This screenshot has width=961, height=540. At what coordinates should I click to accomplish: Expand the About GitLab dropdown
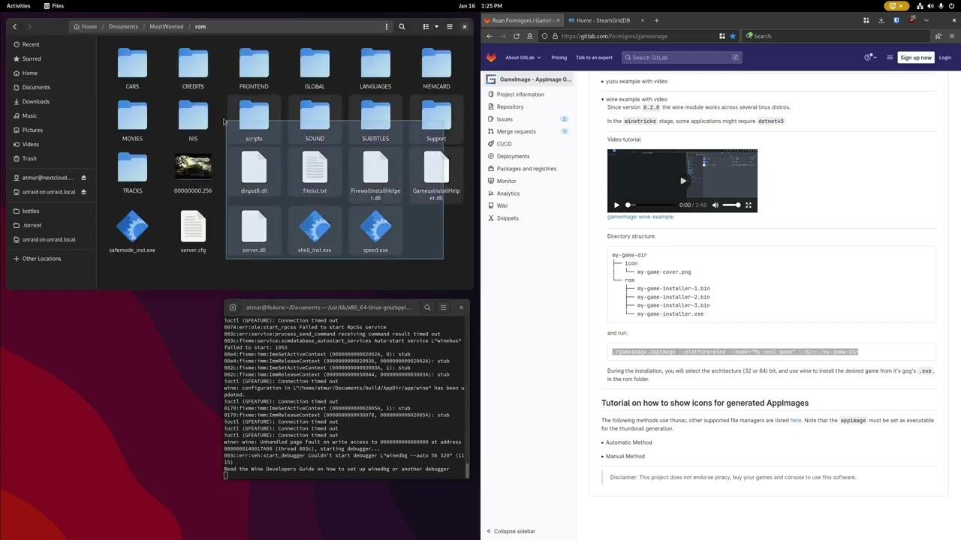coord(523,58)
